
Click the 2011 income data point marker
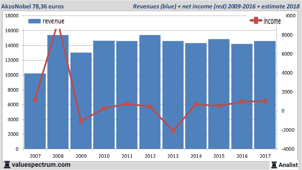pyautogui.click(x=127, y=104)
